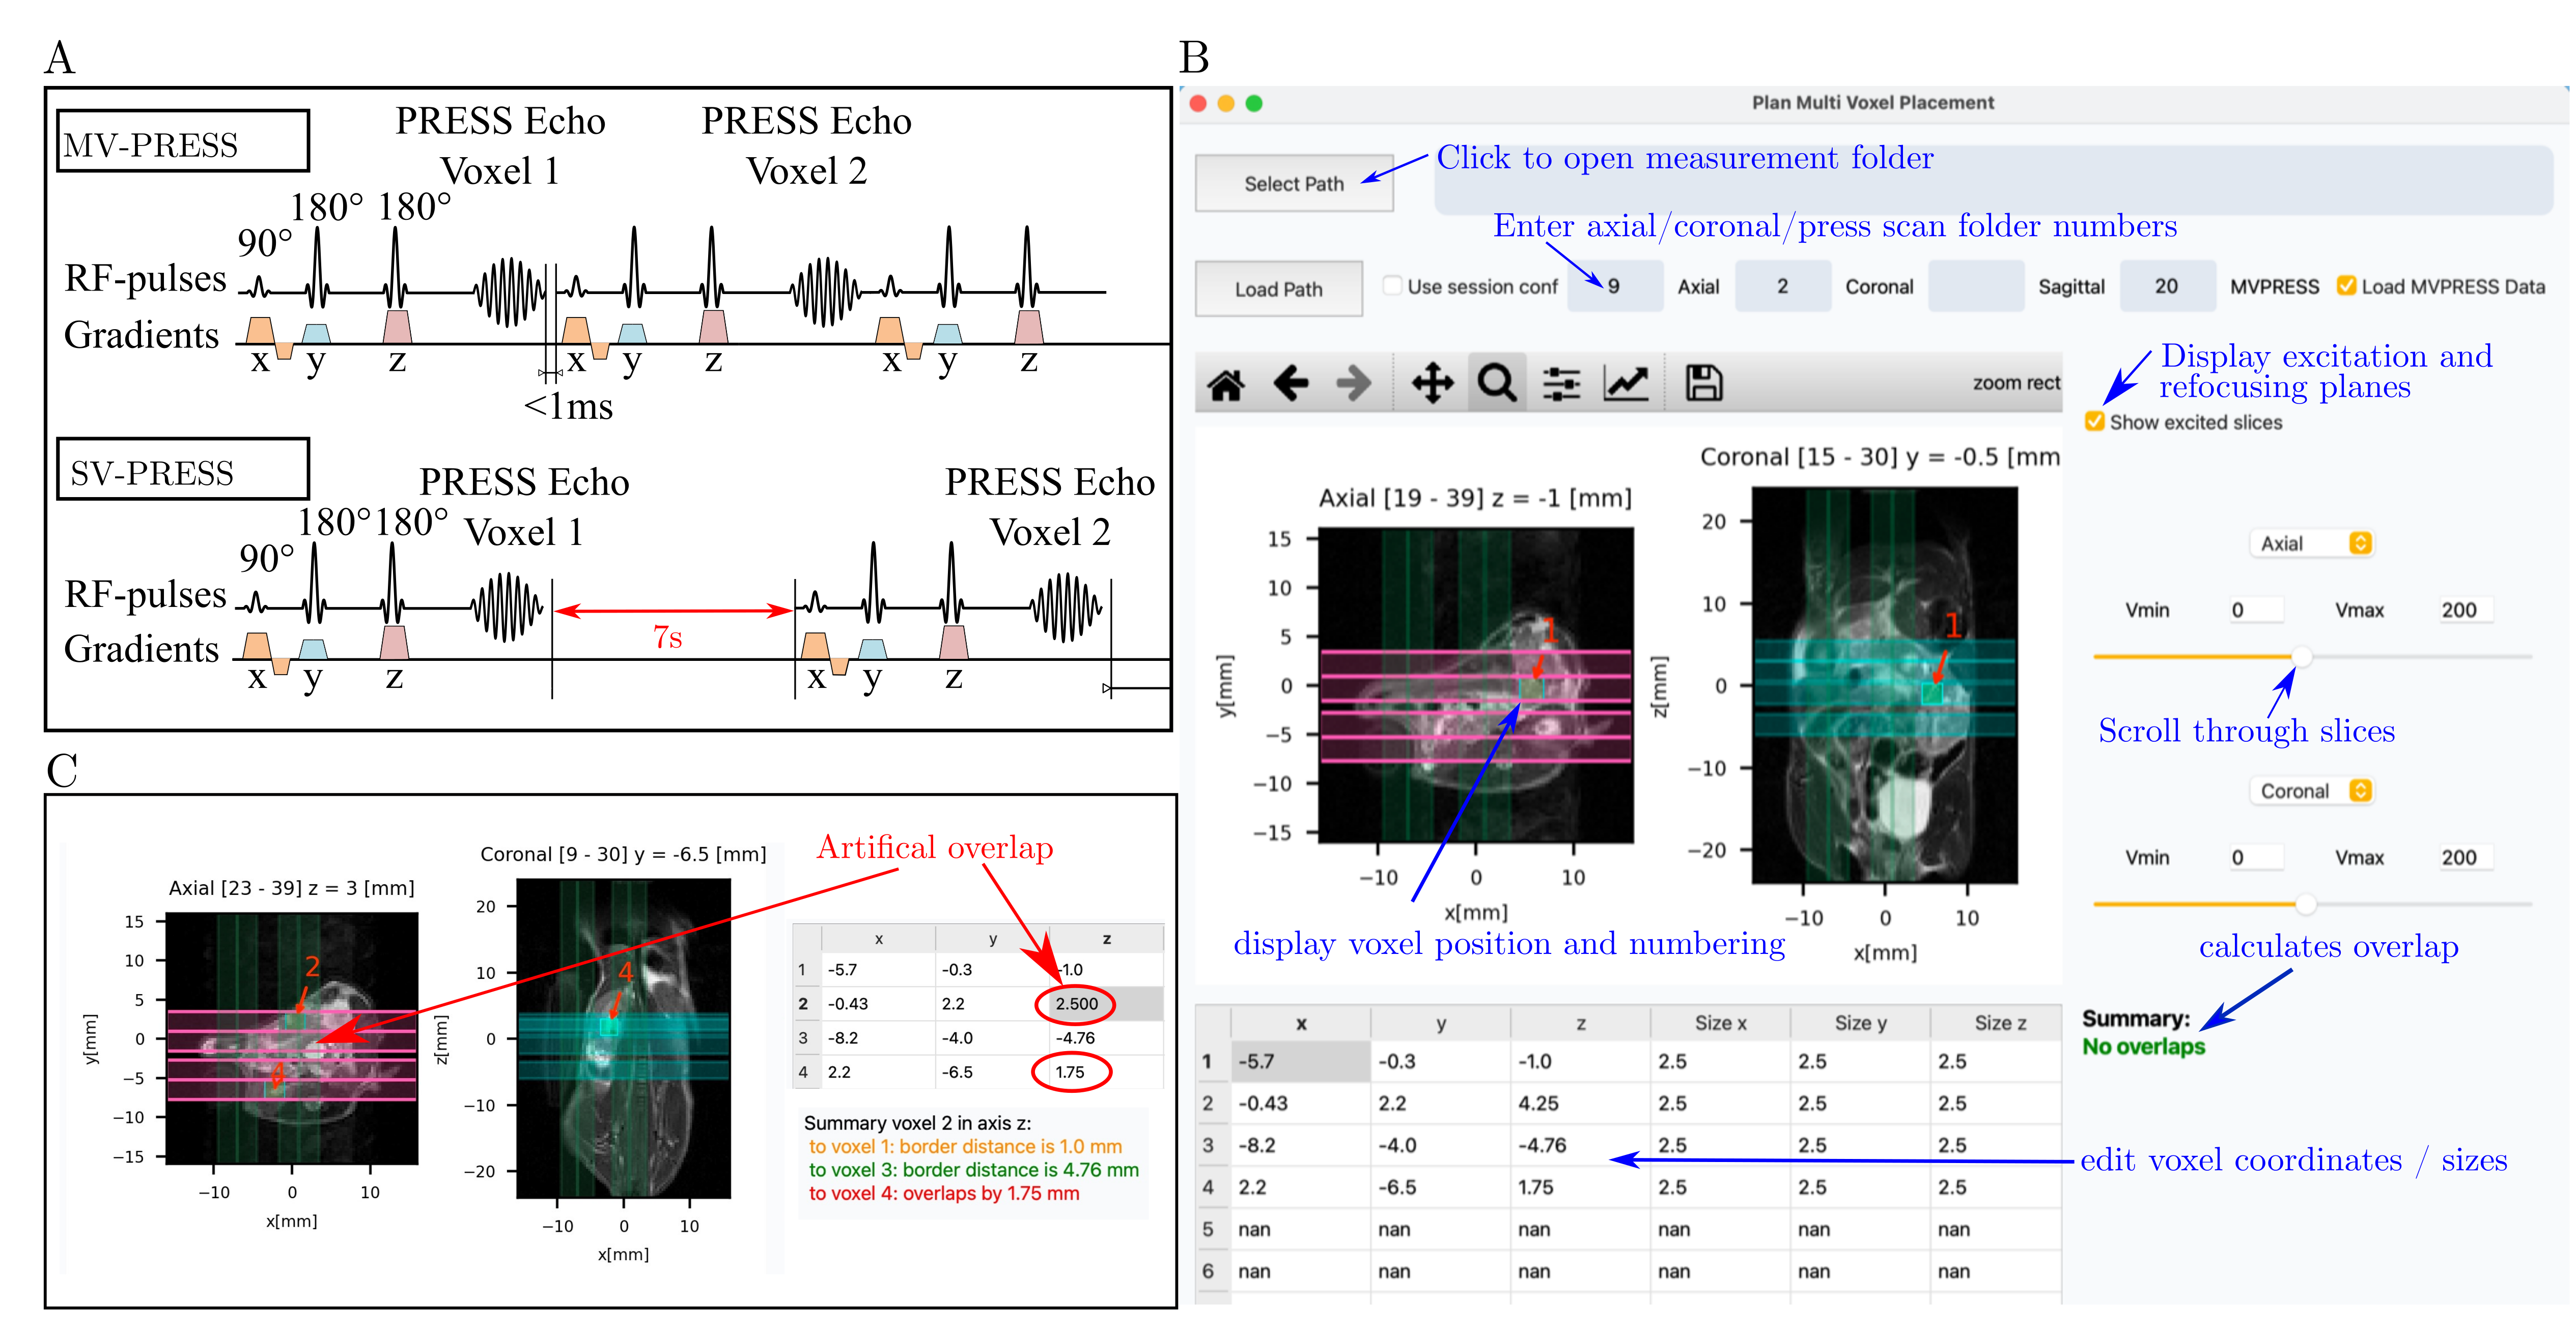The width and height of the screenshot is (2576, 1335).
Task: Toggle Show excited slices checkbox
Action: click(2094, 422)
